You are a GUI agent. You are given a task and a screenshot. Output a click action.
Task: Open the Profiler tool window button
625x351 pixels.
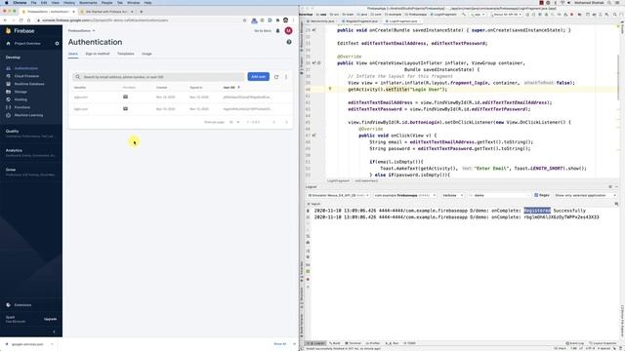click(x=373, y=343)
